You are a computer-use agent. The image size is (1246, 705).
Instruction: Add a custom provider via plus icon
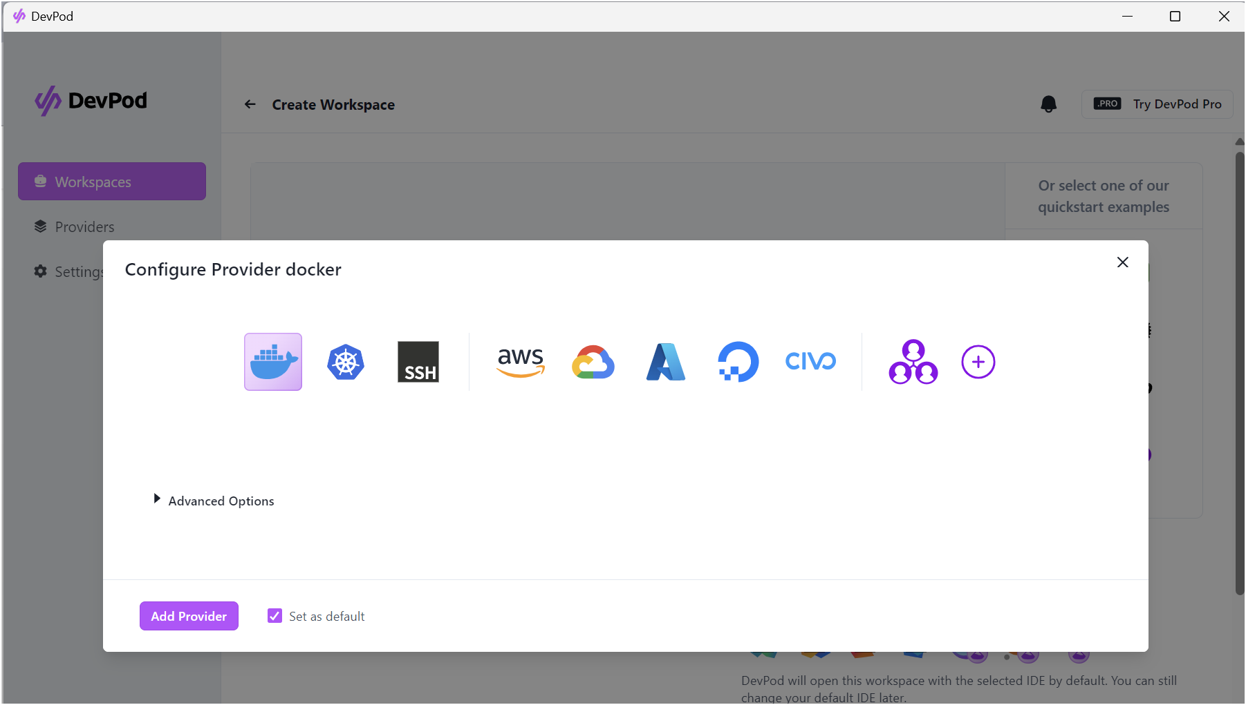pyautogui.click(x=978, y=361)
